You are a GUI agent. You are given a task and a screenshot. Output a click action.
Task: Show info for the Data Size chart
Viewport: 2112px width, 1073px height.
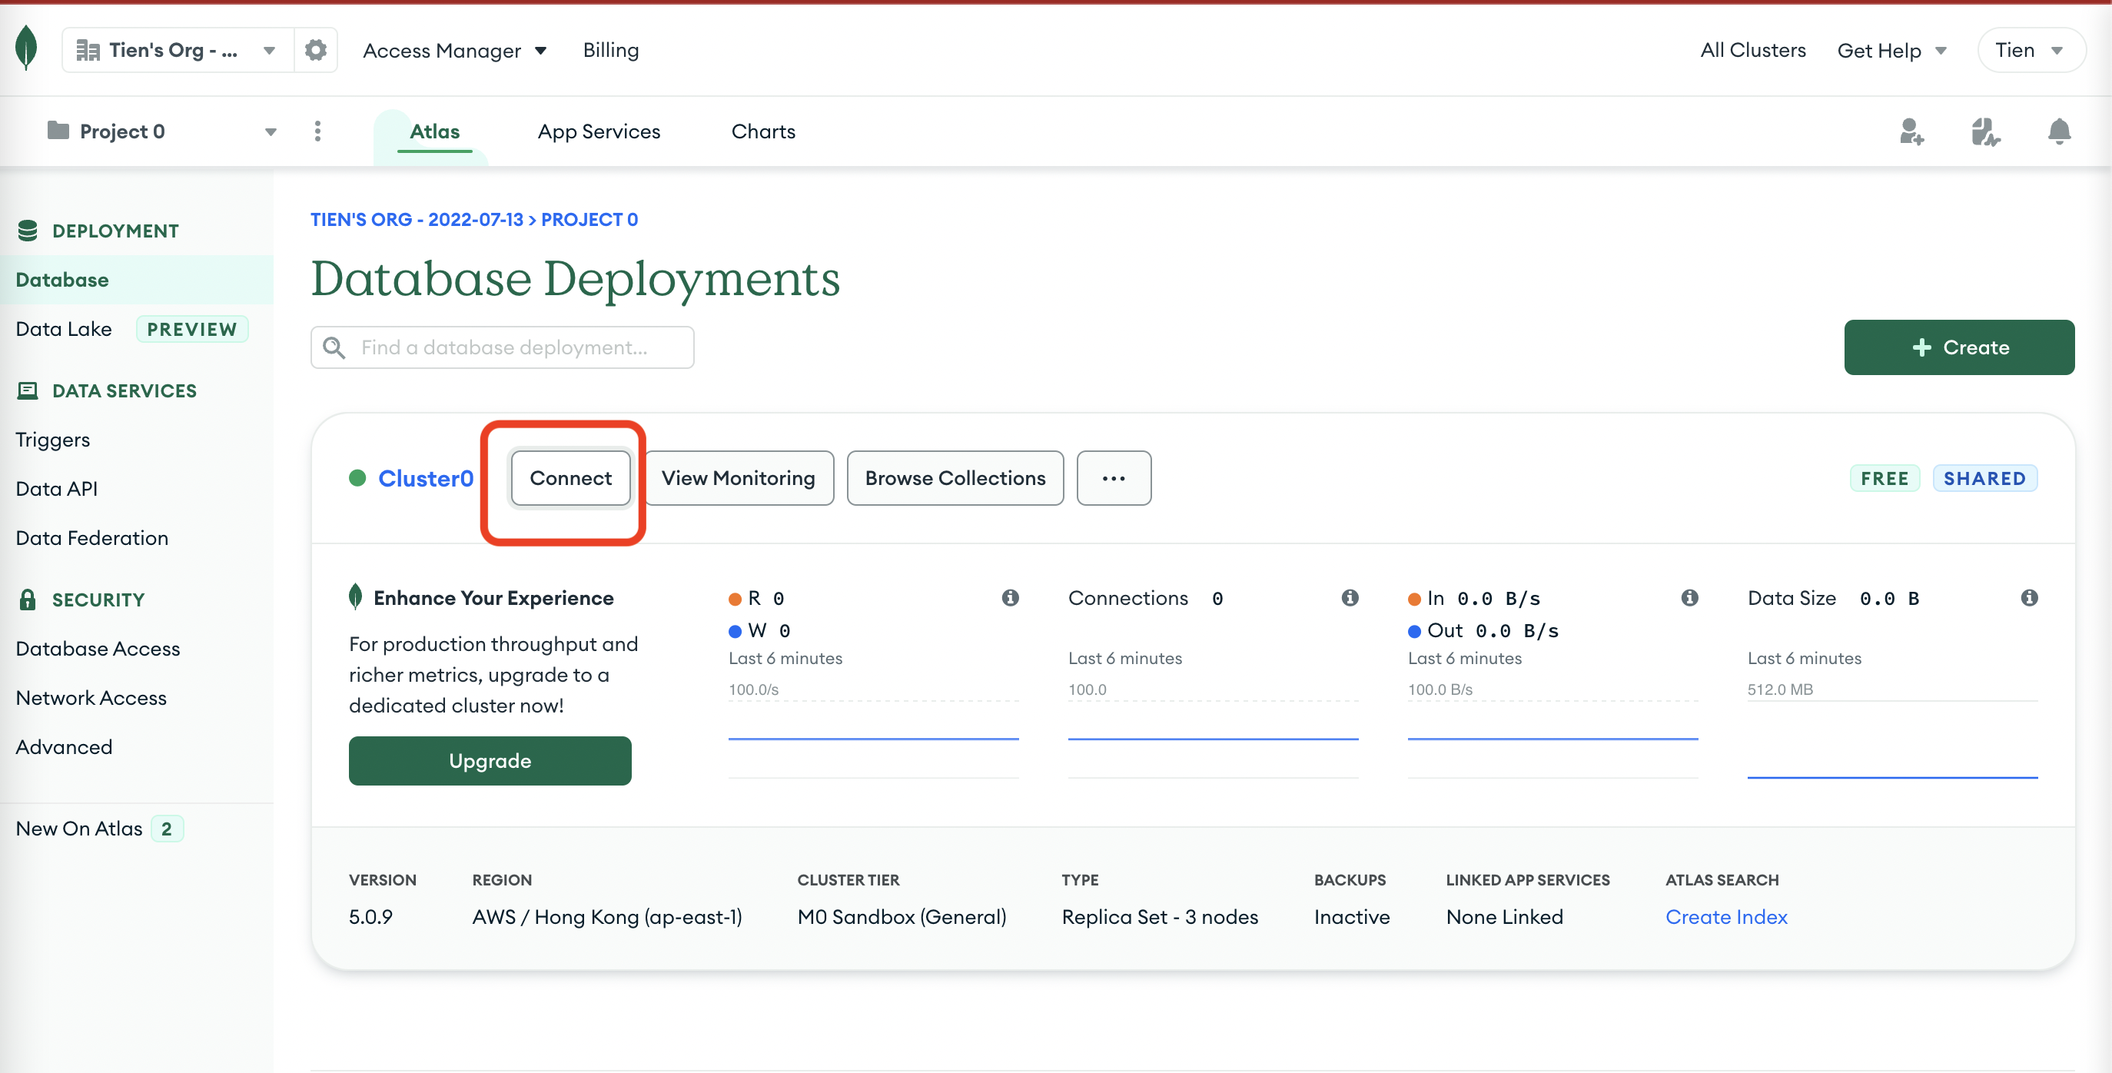(2029, 597)
